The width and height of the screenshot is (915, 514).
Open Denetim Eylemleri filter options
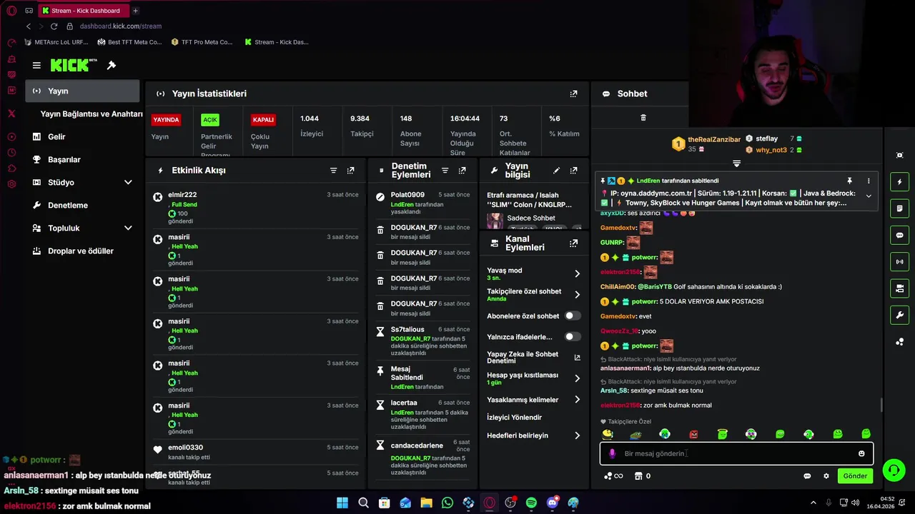click(445, 171)
